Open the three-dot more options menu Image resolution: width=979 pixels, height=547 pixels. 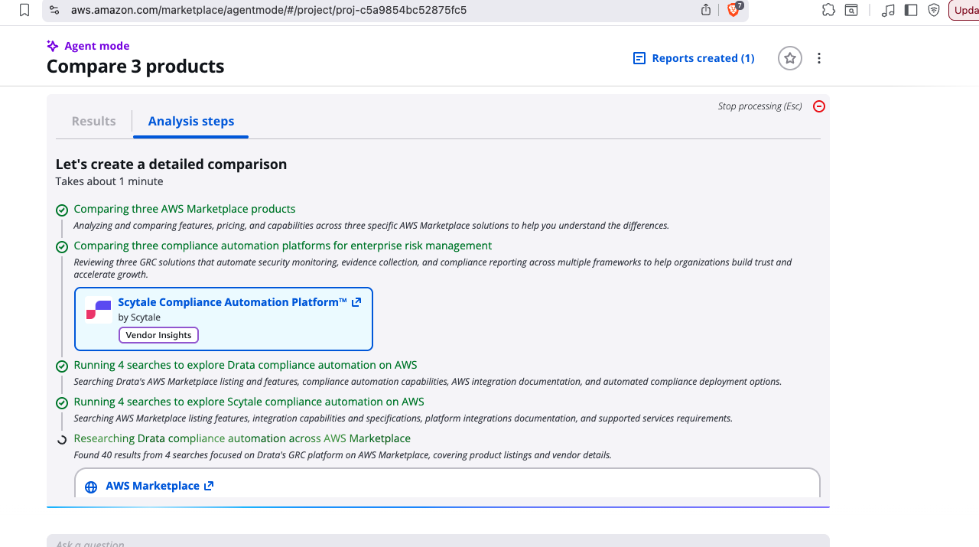click(819, 58)
